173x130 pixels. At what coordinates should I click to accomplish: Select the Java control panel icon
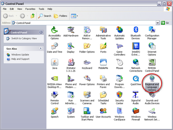pos(54,62)
